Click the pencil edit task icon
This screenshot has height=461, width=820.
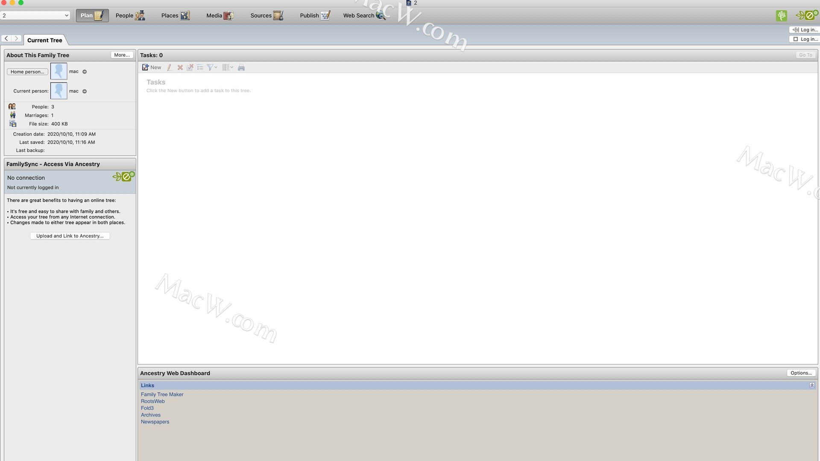coord(170,67)
